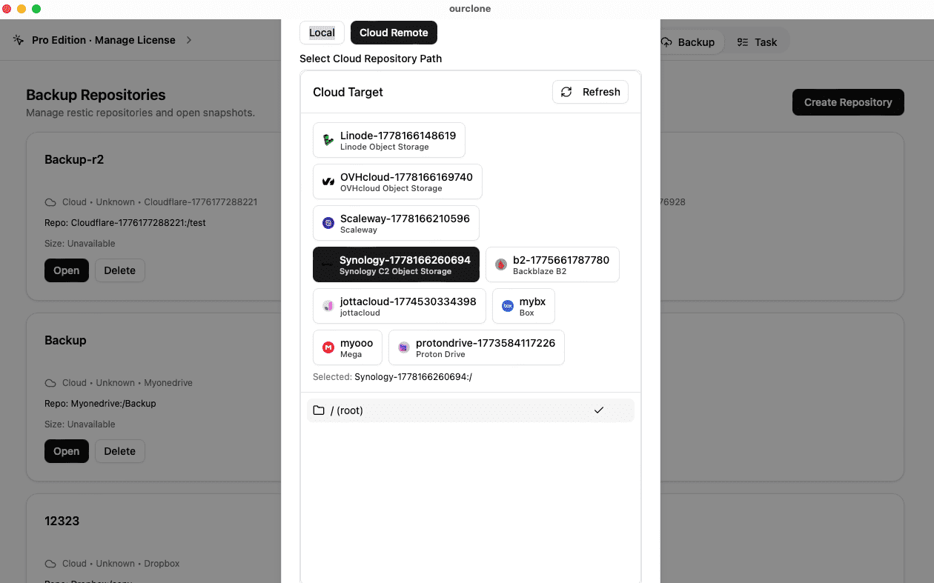Click the refresh arrows icon

coord(566,92)
